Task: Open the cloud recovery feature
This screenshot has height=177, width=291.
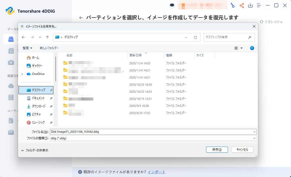Action: pyautogui.click(x=10, y=86)
